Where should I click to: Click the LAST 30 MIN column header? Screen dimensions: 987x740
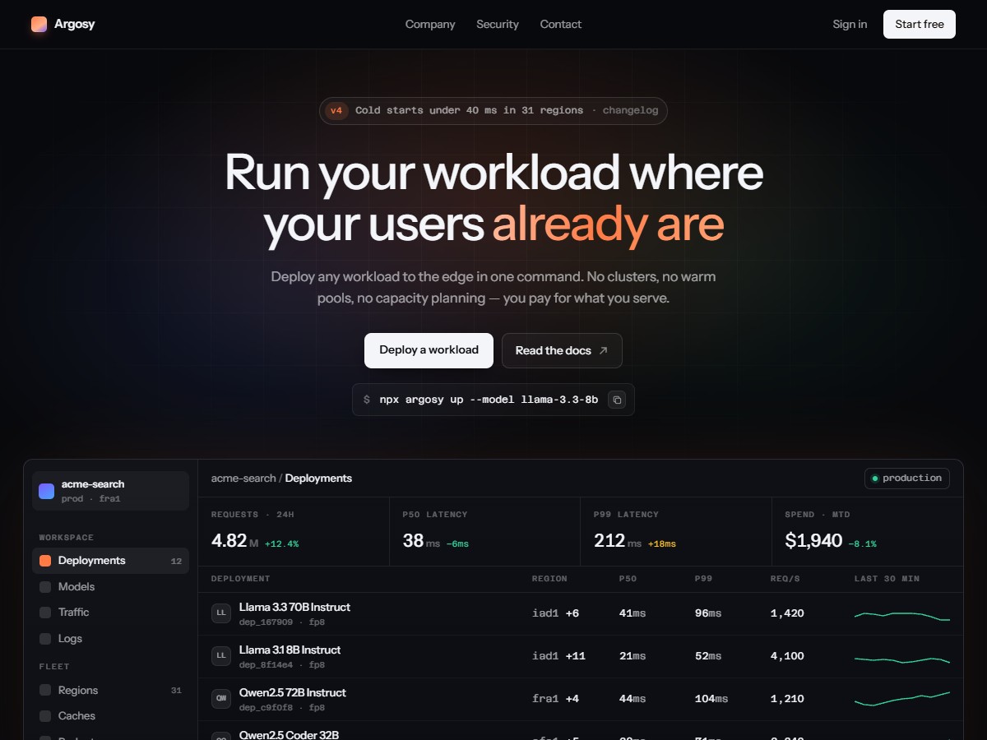pos(887,579)
